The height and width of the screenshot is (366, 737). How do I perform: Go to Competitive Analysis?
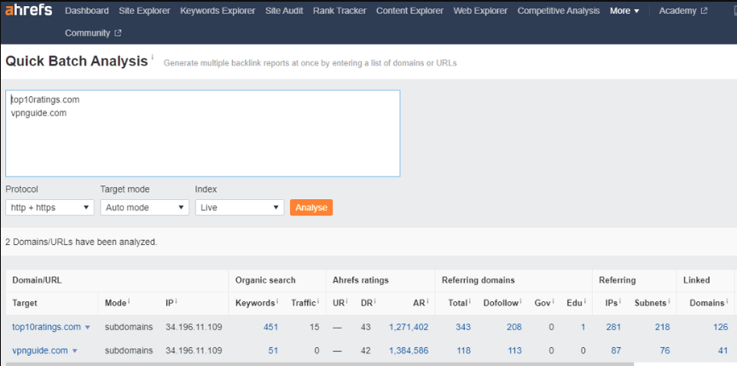coord(559,10)
